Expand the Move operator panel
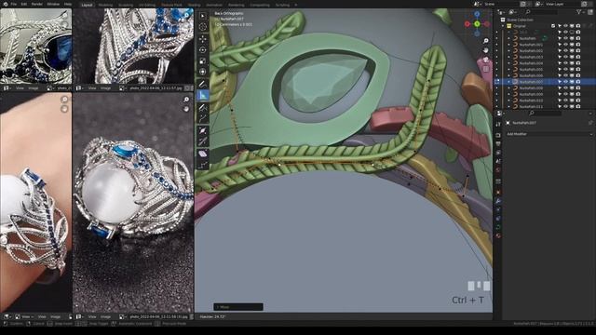Screen dimensions: 596x335 (238, 307)
